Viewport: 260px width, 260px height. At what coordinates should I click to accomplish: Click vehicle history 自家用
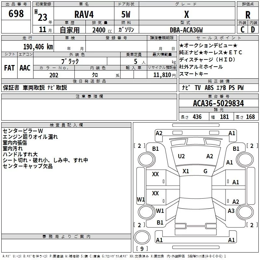(x=70, y=30)
